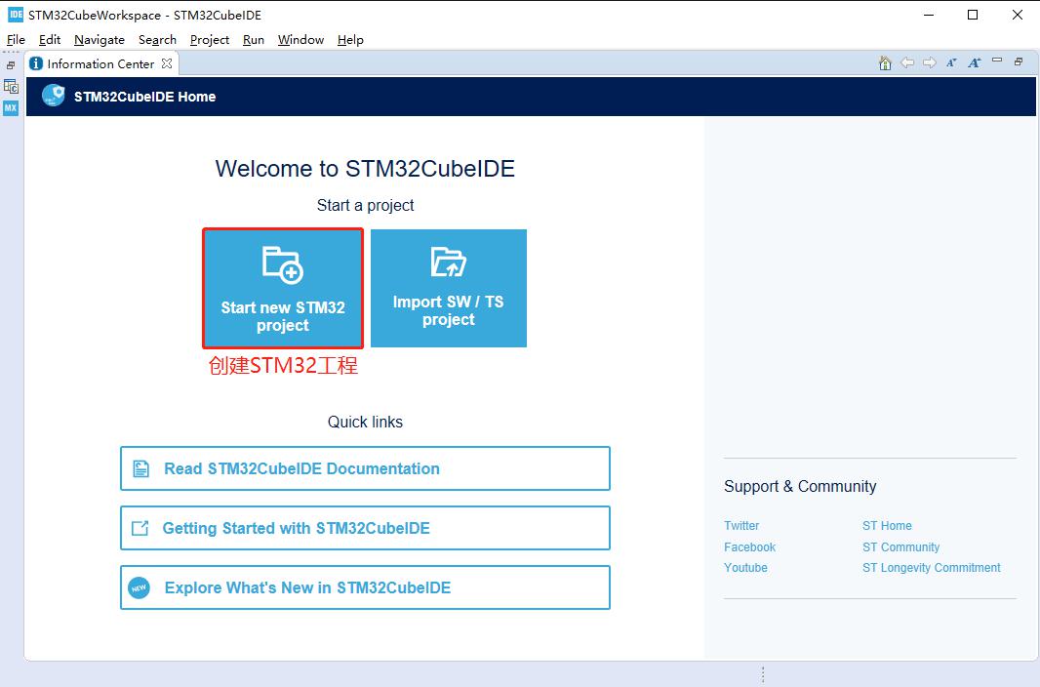Open the Project menu

point(210,40)
